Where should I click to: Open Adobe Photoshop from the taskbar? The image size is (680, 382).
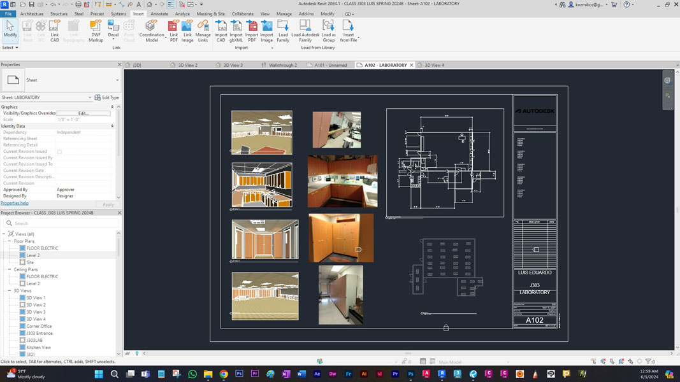point(239,374)
